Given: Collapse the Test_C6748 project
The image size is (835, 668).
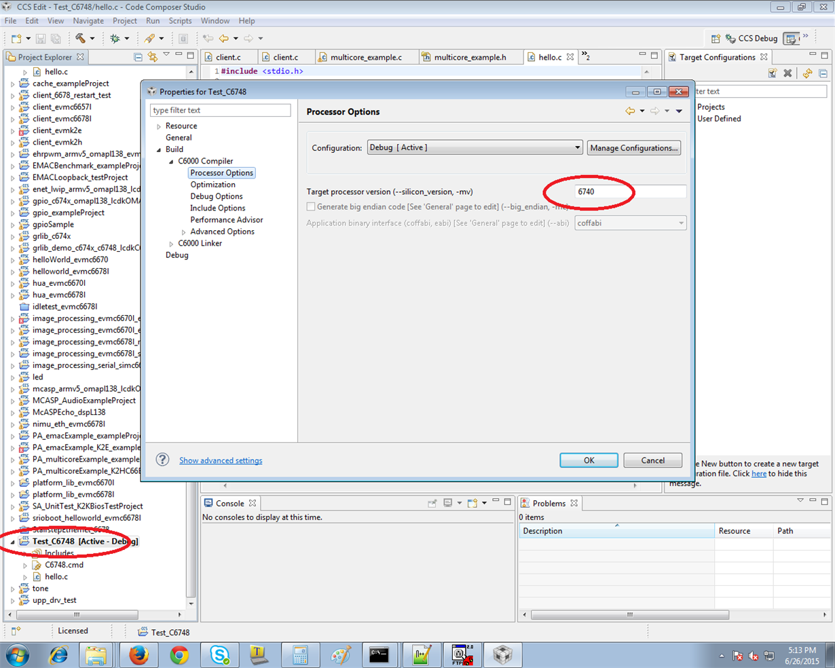Looking at the screenshot, I should [12, 542].
